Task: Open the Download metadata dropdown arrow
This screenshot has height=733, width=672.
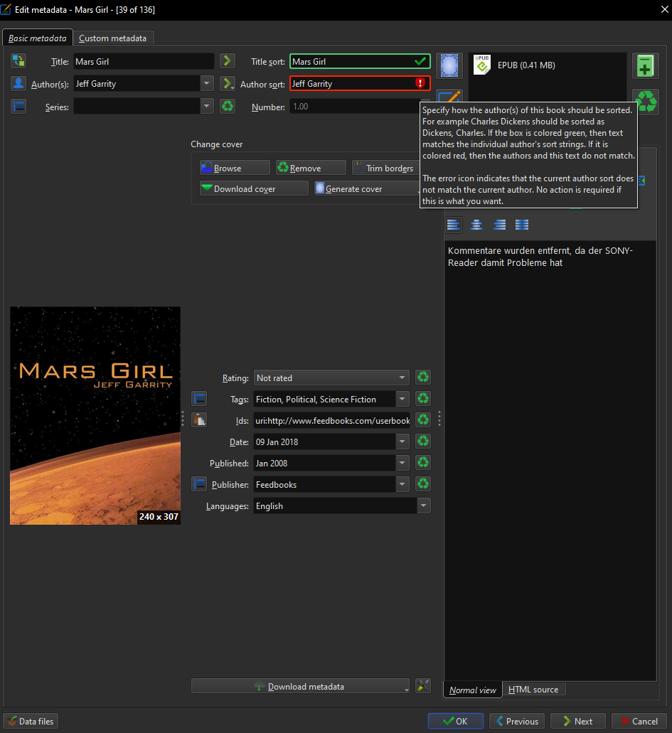Action: coord(406,689)
